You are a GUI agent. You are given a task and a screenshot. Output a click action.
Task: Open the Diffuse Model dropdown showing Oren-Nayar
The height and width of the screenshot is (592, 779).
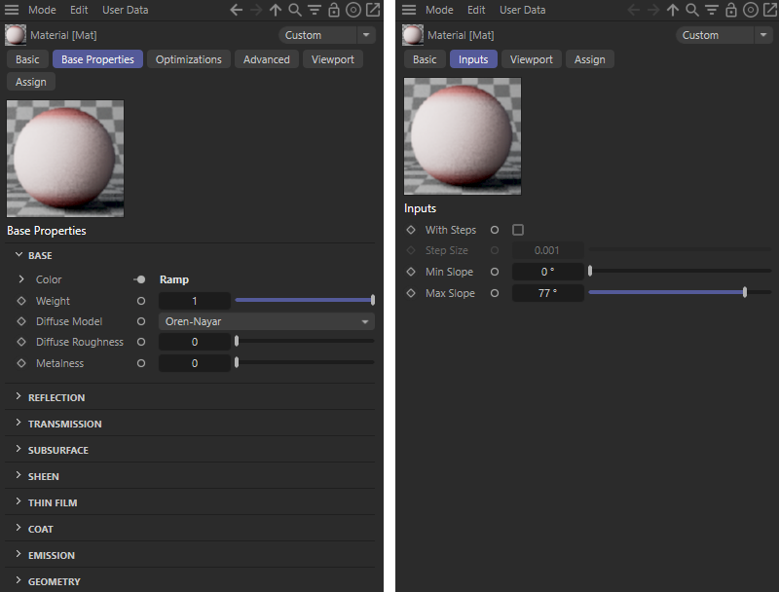(x=267, y=321)
